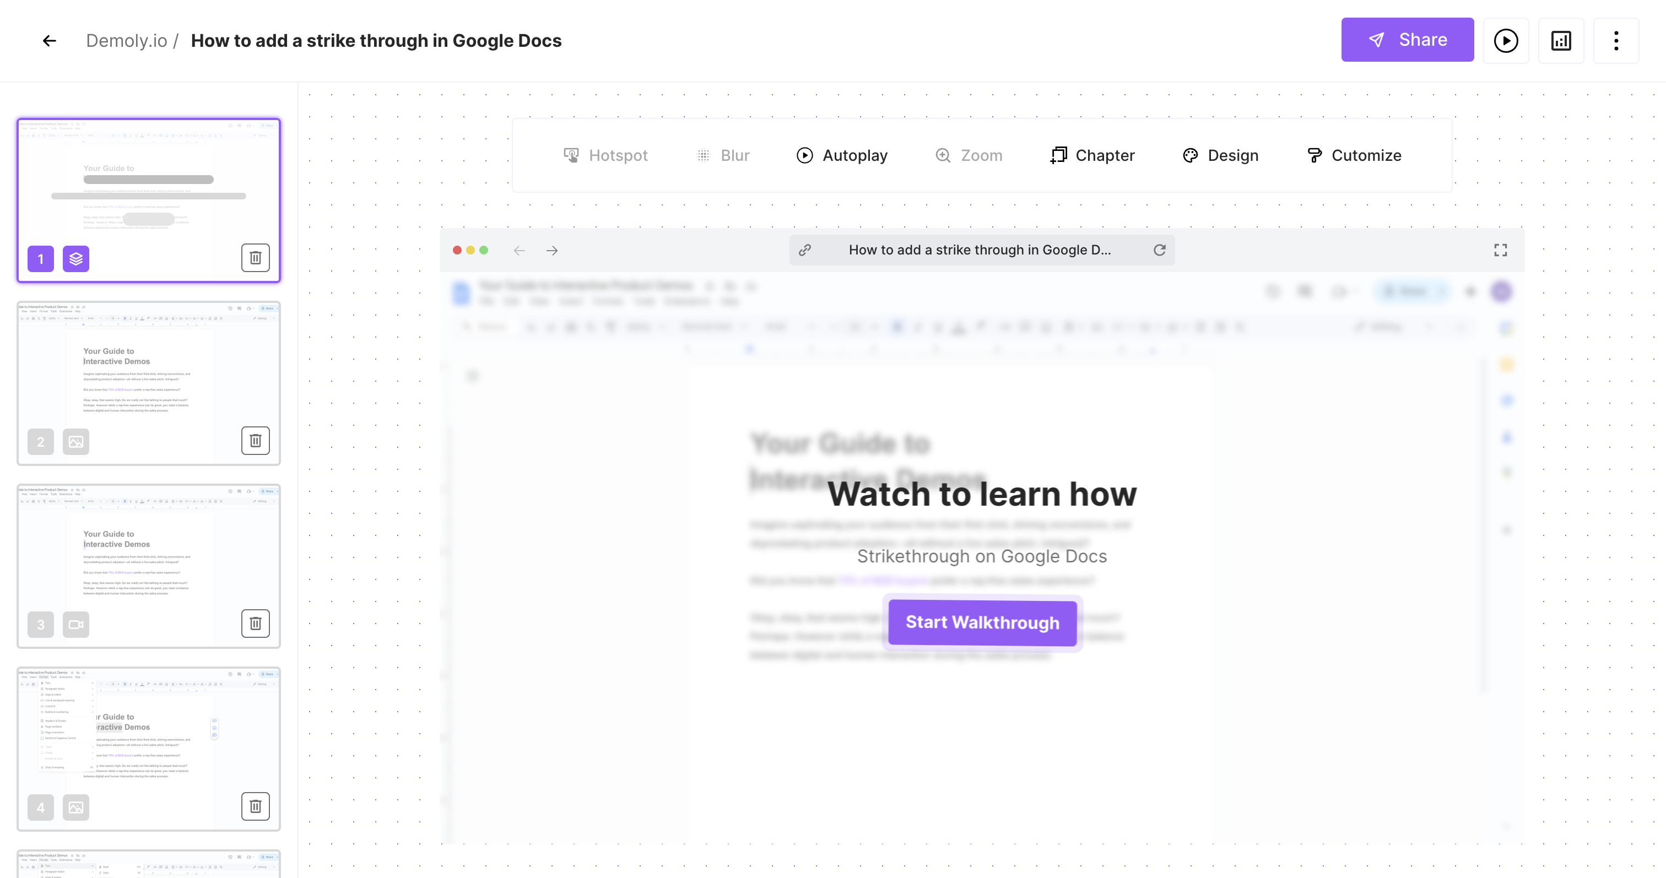Click the preview URL bar title
Viewport: 1666px width, 878px height.
980,250
